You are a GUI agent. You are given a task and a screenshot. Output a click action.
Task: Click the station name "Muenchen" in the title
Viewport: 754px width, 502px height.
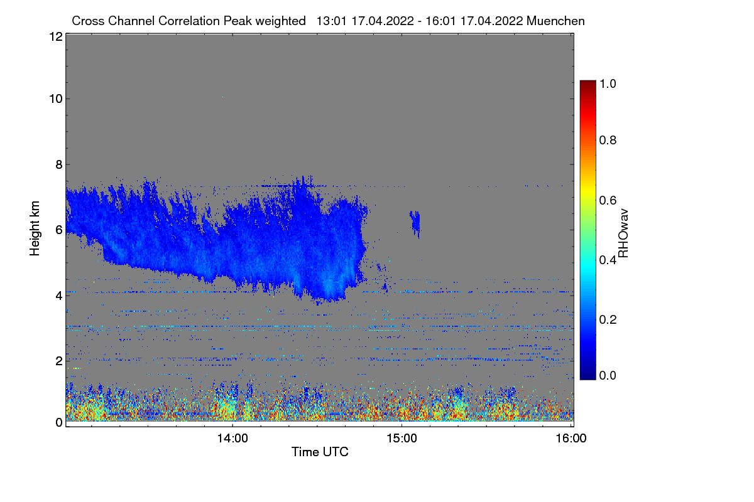click(x=556, y=21)
